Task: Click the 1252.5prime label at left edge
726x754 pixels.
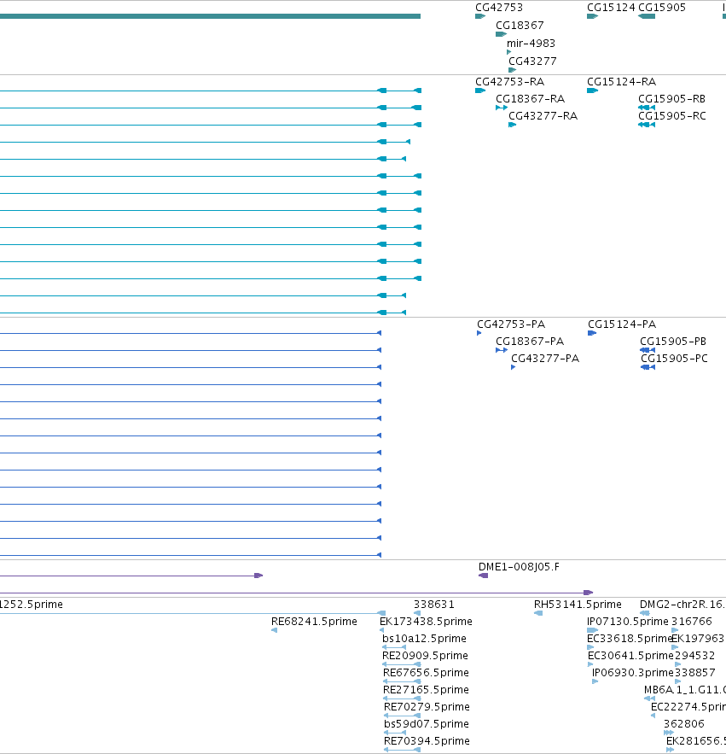Action: pos(32,605)
